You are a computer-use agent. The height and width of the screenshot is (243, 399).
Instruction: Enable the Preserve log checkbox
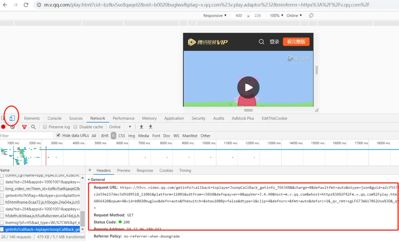[x=45, y=127]
